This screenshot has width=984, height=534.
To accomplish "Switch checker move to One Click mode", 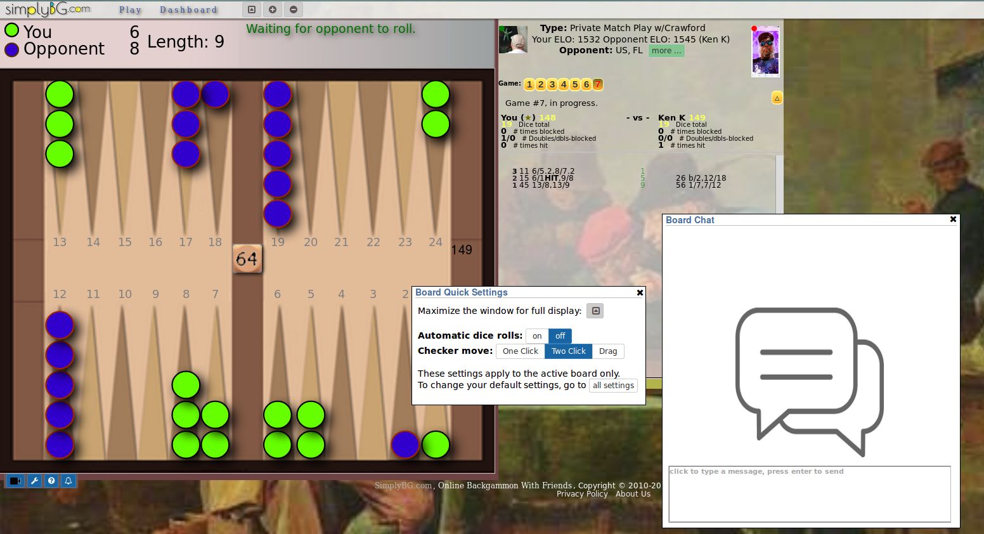I will tap(520, 351).
